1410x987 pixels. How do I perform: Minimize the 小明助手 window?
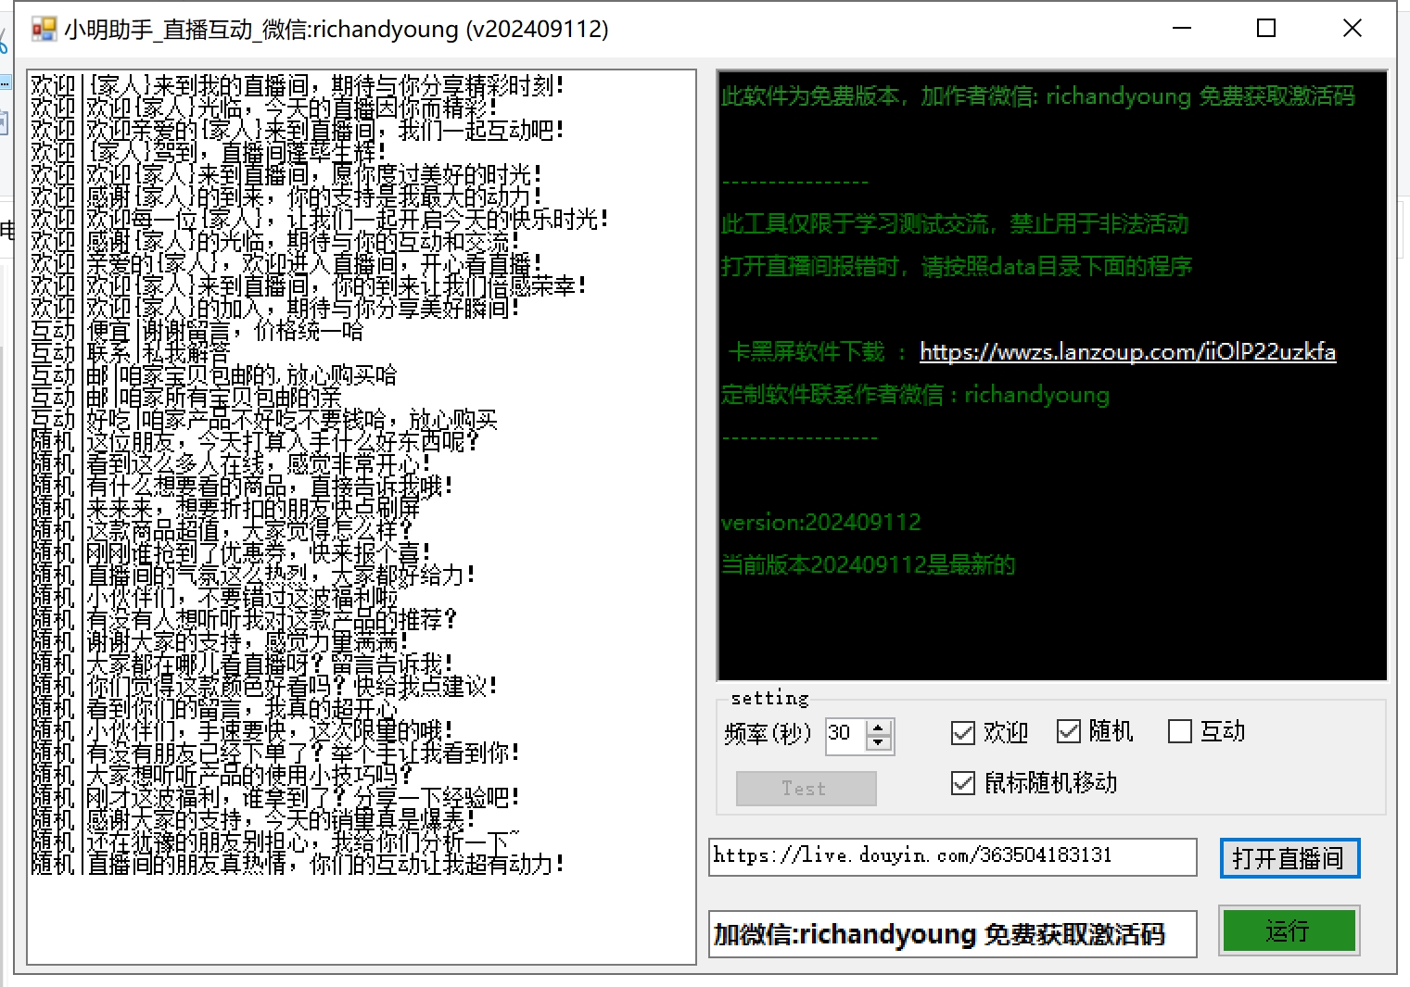[x=1182, y=29]
